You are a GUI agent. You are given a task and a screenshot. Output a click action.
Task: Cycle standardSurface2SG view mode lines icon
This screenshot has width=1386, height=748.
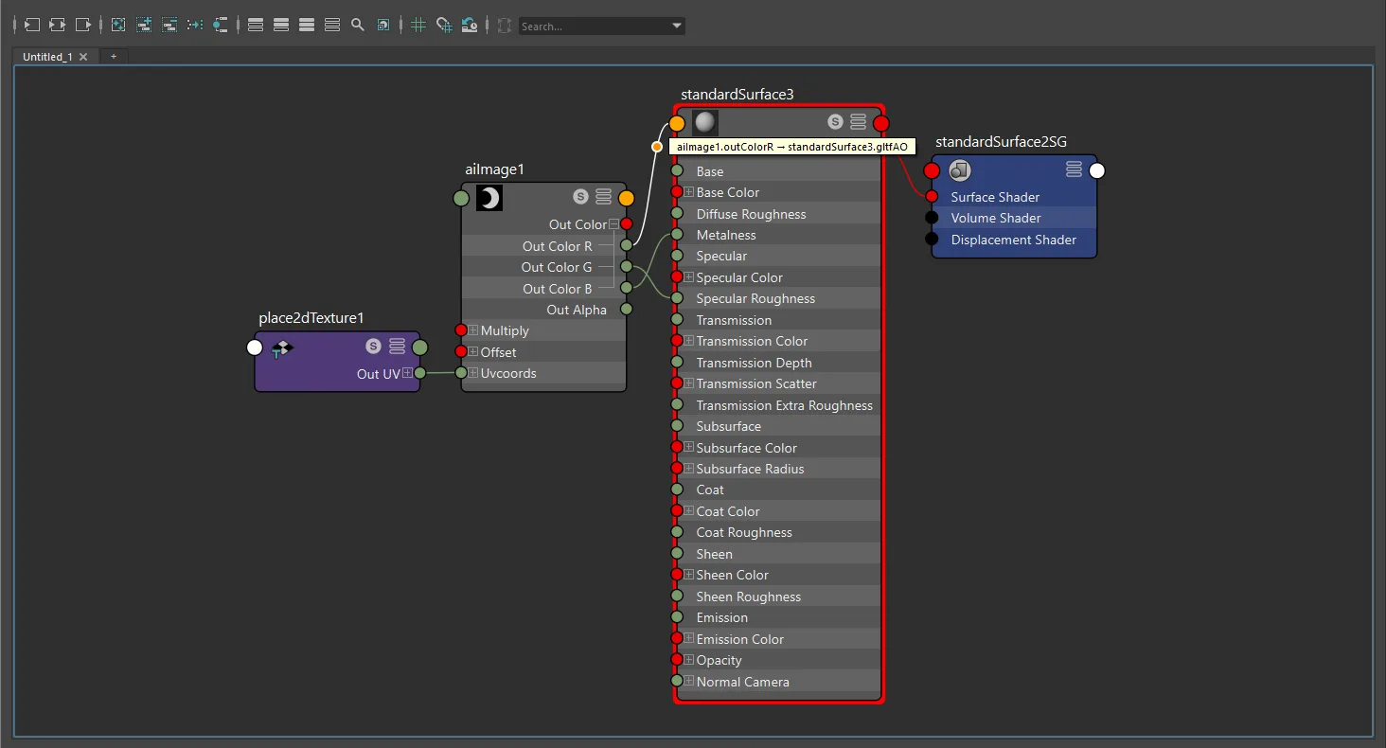pyautogui.click(x=1074, y=169)
